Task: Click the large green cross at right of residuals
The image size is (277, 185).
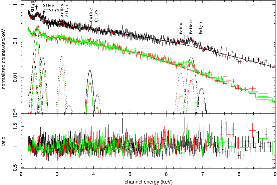Action: coord(263,138)
